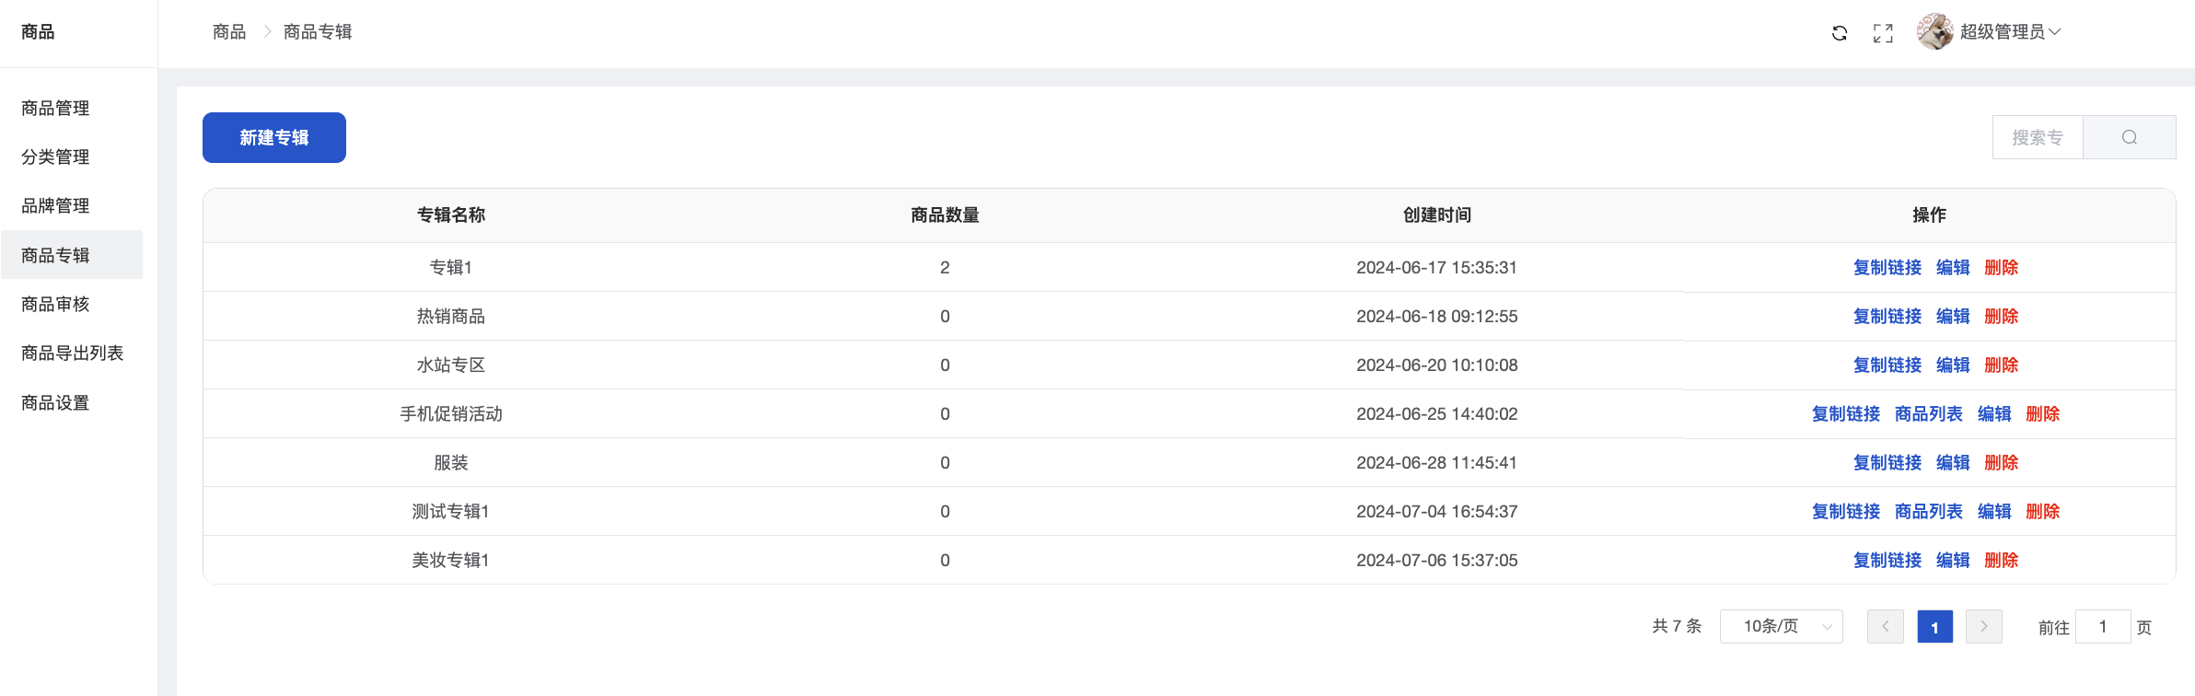Open 超级管理员 user dropdown
The width and height of the screenshot is (2195, 696).
click(x=2009, y=32)
